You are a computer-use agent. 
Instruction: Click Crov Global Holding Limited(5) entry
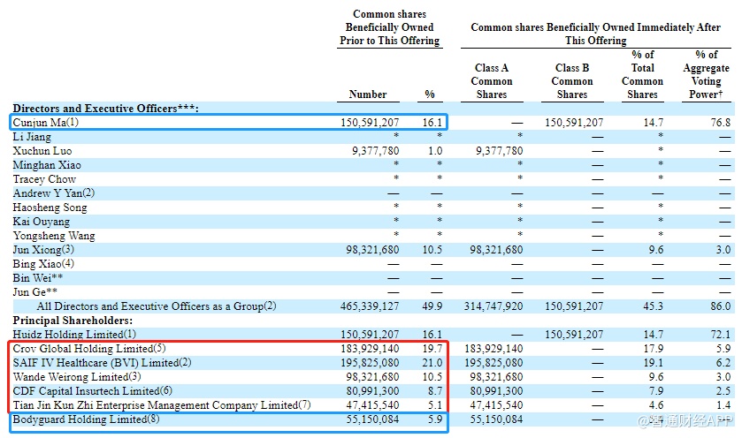89,349
